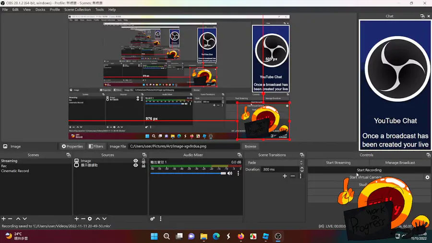Remove the scene transition with minus icon
Screen dimensions: 432x243
pos(293,176)
